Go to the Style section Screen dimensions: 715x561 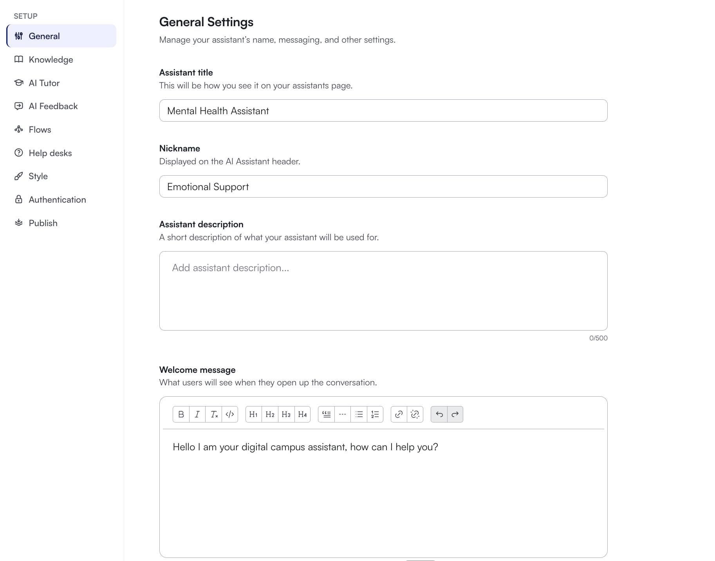(61, 176)
